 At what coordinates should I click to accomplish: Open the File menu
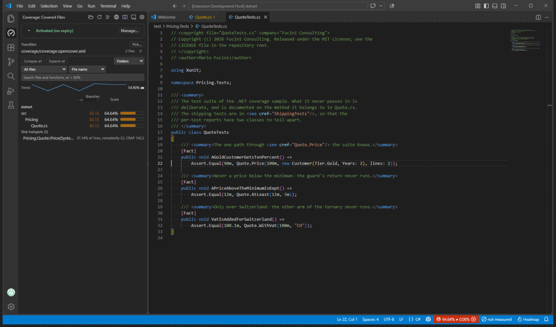(x=20, y=6)
